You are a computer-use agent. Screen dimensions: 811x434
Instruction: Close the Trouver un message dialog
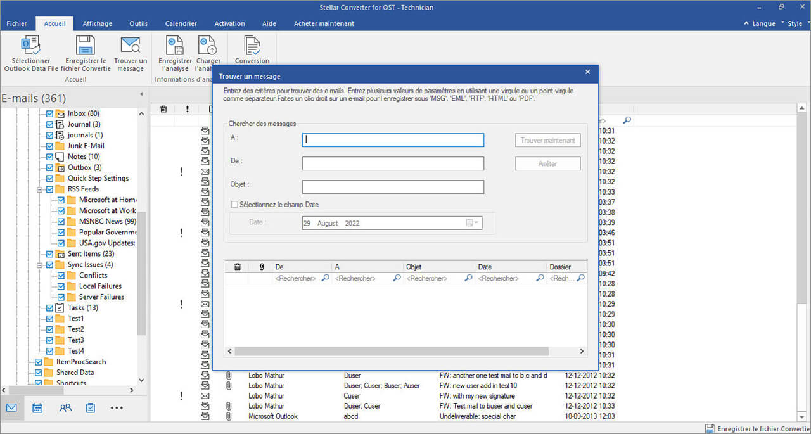tap(587, 72)
